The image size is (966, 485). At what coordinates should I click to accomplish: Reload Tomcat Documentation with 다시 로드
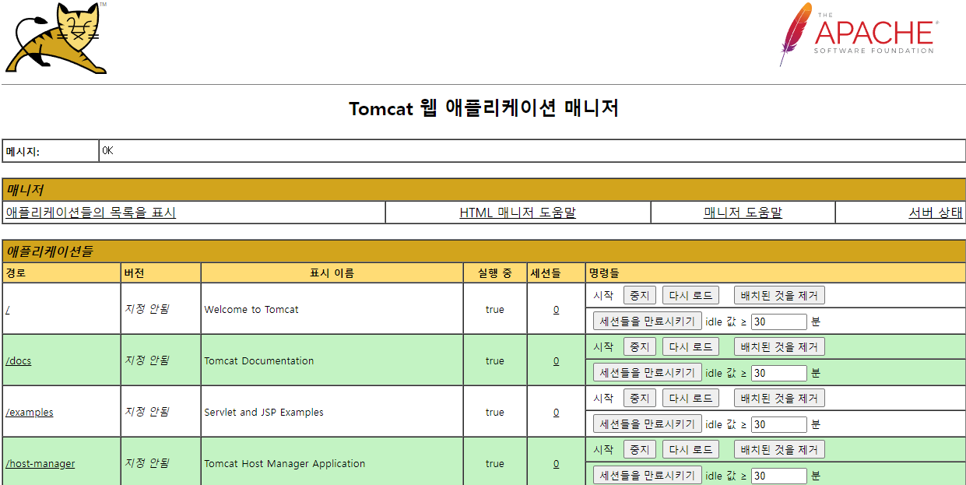click(690, 346)
